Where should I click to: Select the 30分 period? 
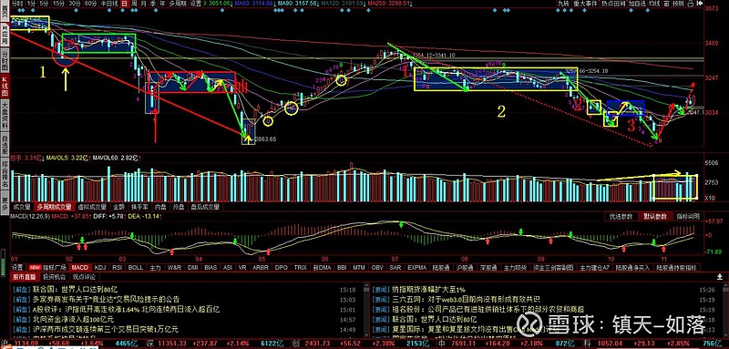75,4
